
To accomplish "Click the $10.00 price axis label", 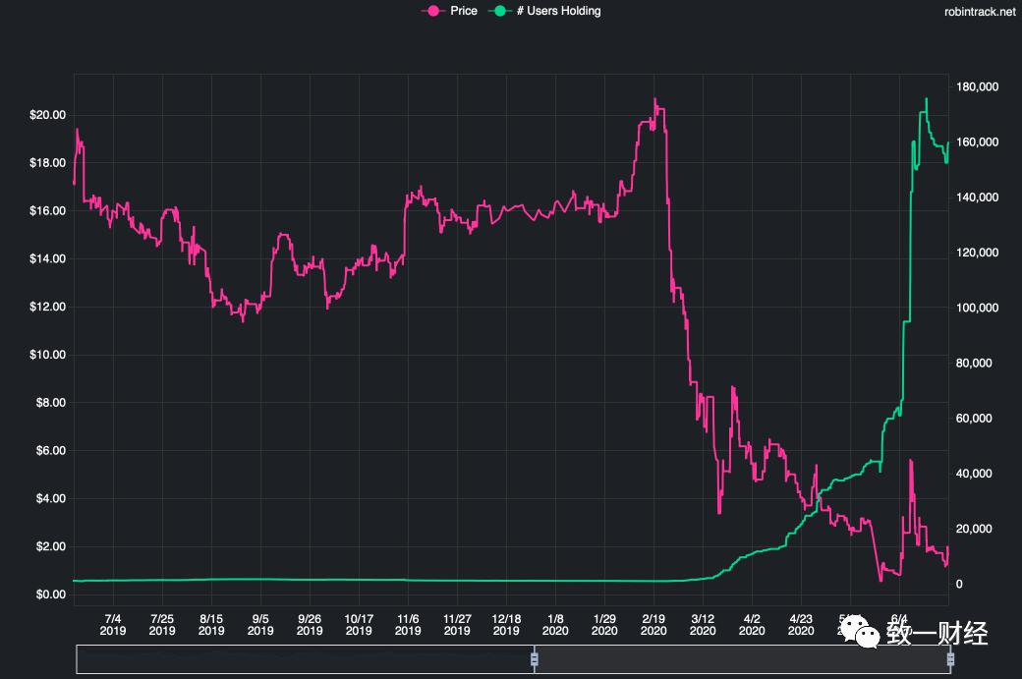I will click(48, 355).
